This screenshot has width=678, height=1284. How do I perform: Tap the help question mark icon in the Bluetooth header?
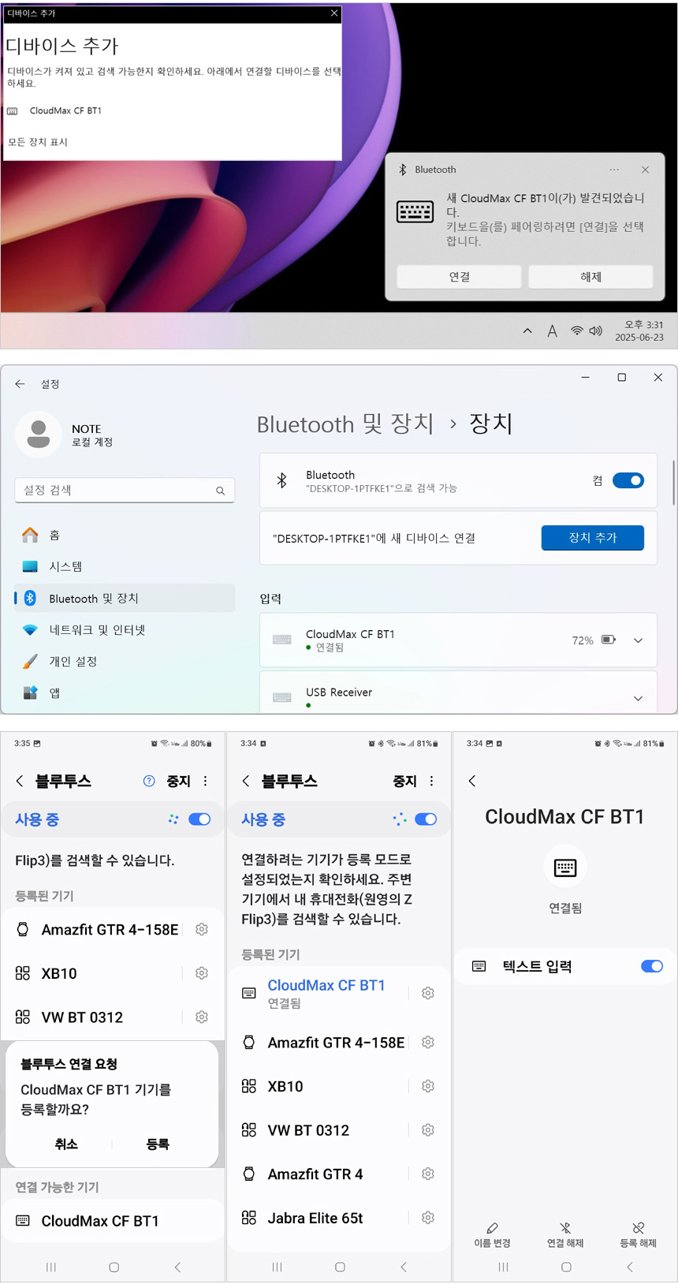(149, 781)
